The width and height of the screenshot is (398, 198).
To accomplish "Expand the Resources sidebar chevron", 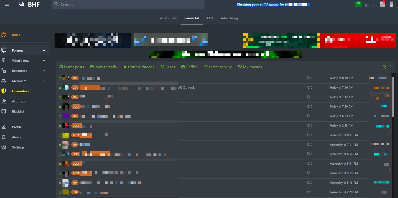I will 44,71.
